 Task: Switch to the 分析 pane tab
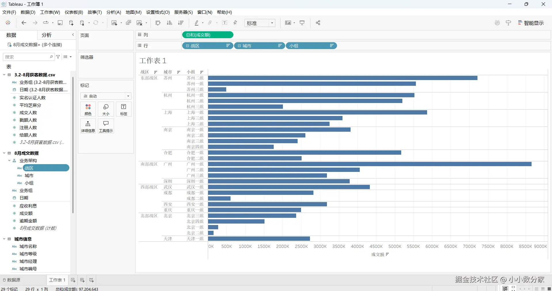tap(47, 35)
